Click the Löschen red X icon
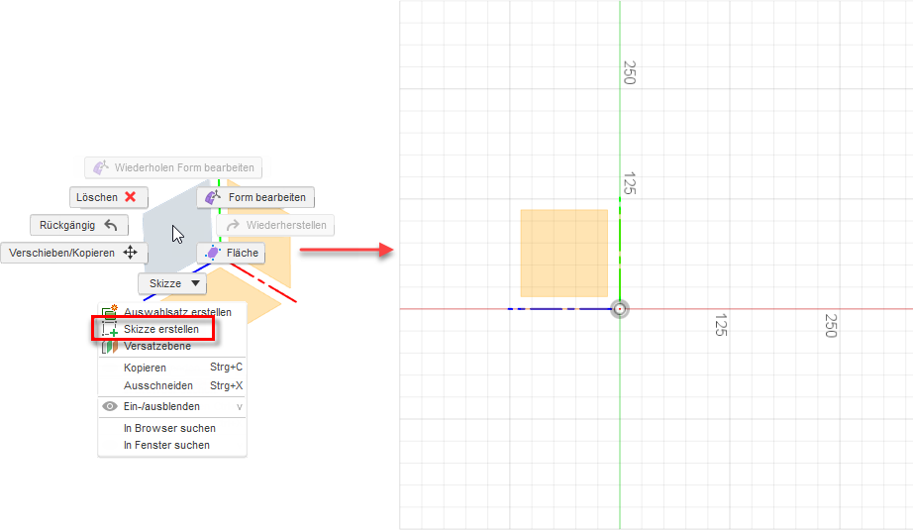The image size is (913, 530). 131,197
